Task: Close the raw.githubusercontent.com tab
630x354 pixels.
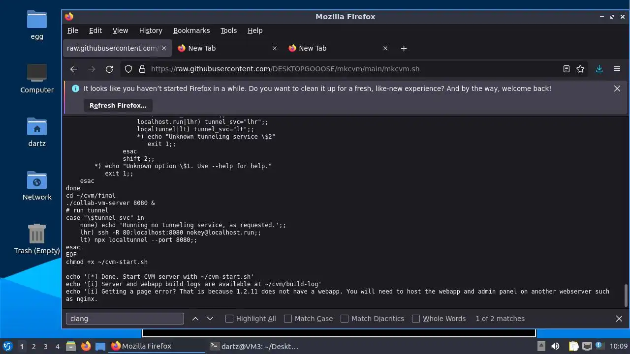Action: [x=164, y=48]
